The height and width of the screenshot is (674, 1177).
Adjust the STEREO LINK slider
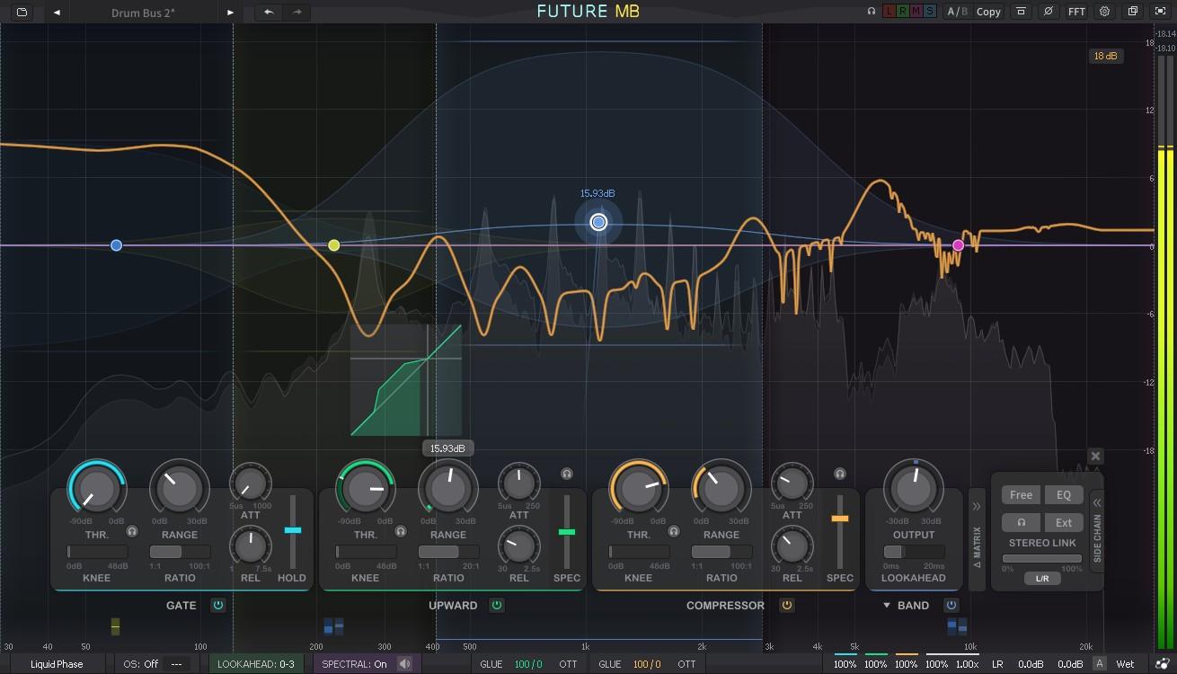[1042, 558]
